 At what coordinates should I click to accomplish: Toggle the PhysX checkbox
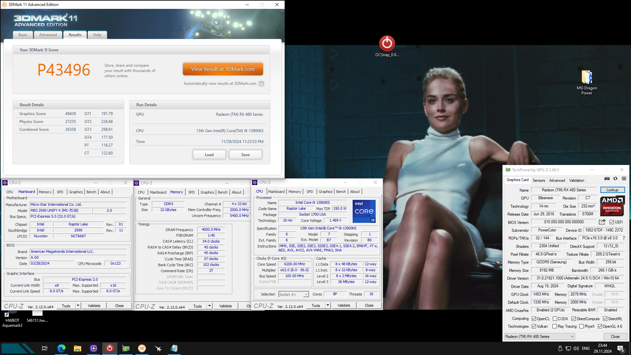[x=582, y=326]
